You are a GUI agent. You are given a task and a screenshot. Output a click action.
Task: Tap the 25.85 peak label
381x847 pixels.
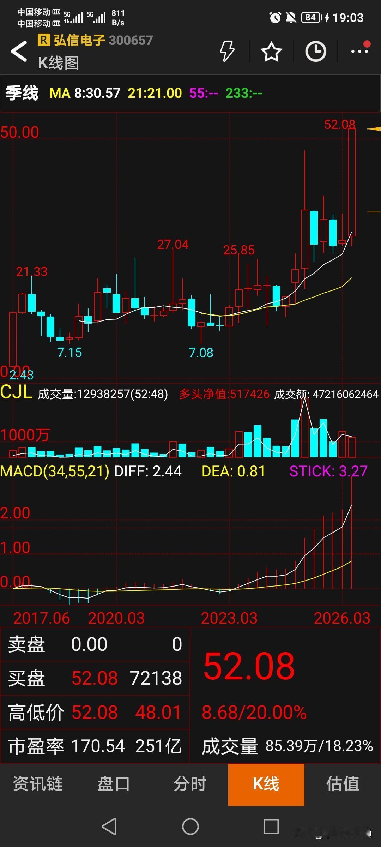(239, 250)
